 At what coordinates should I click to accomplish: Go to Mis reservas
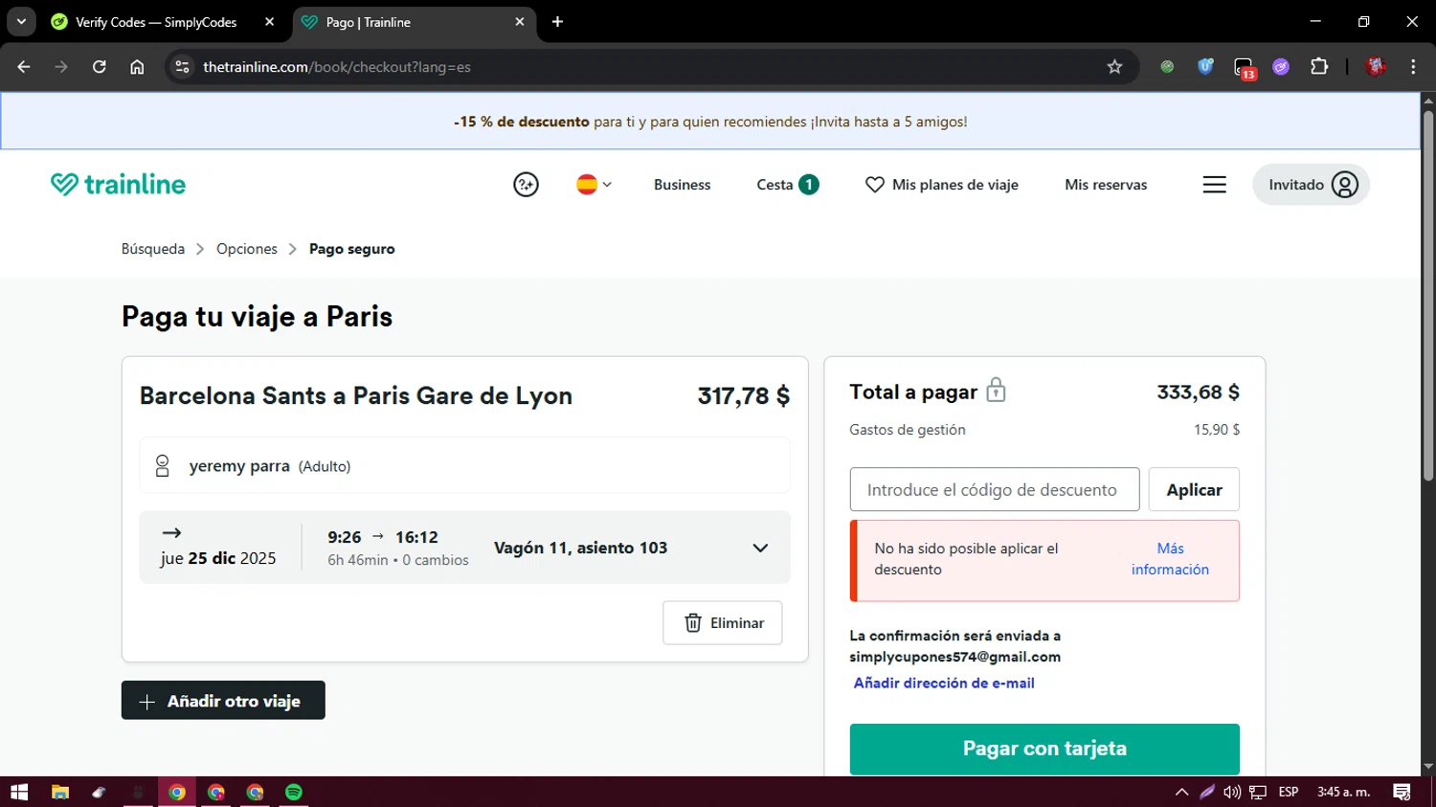1106,185
